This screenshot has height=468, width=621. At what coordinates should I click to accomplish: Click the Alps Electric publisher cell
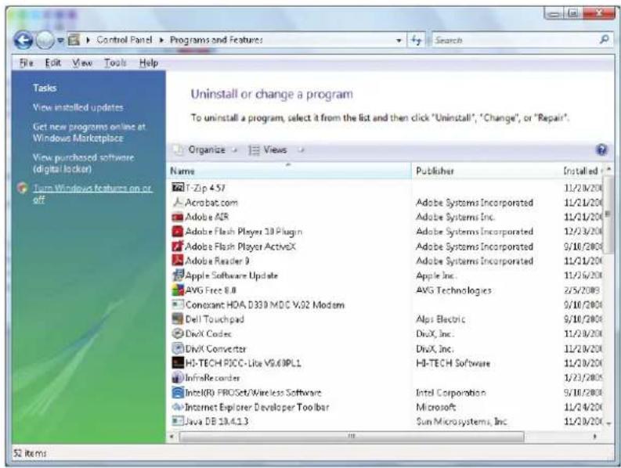440,319
